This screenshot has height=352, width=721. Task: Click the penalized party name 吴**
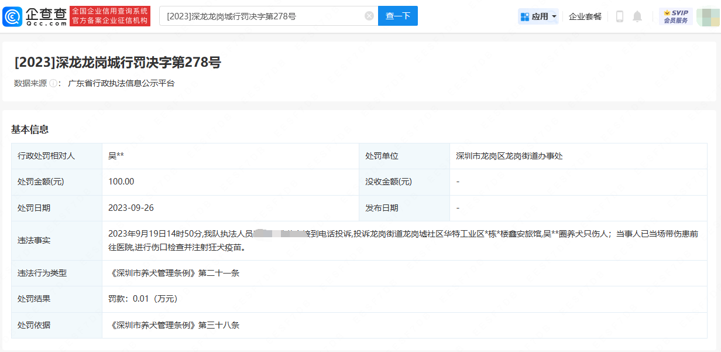click(x=116, y=156)
